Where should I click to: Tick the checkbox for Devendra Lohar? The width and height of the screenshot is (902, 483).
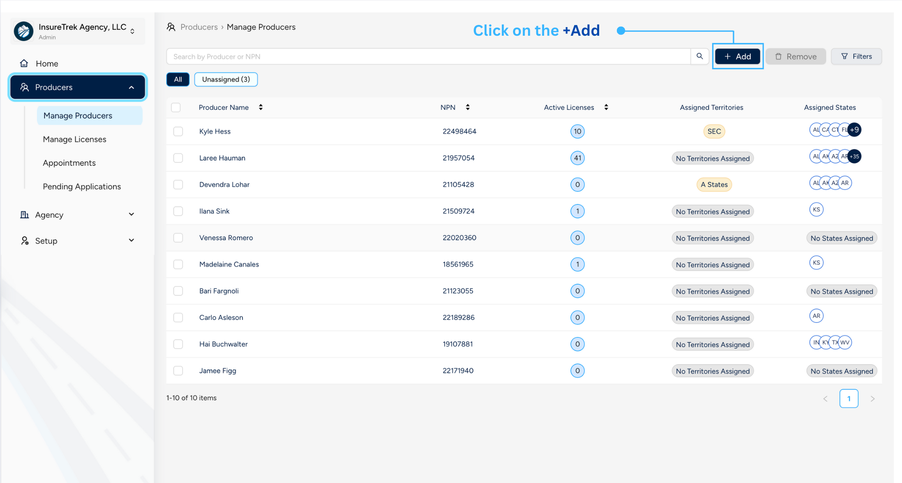point(178,185)
